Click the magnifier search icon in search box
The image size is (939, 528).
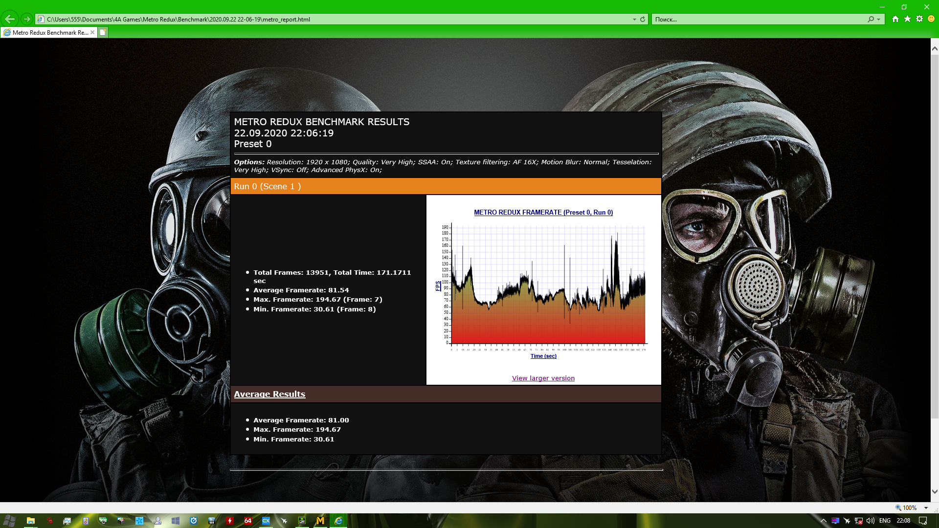[x=871, y=19]
